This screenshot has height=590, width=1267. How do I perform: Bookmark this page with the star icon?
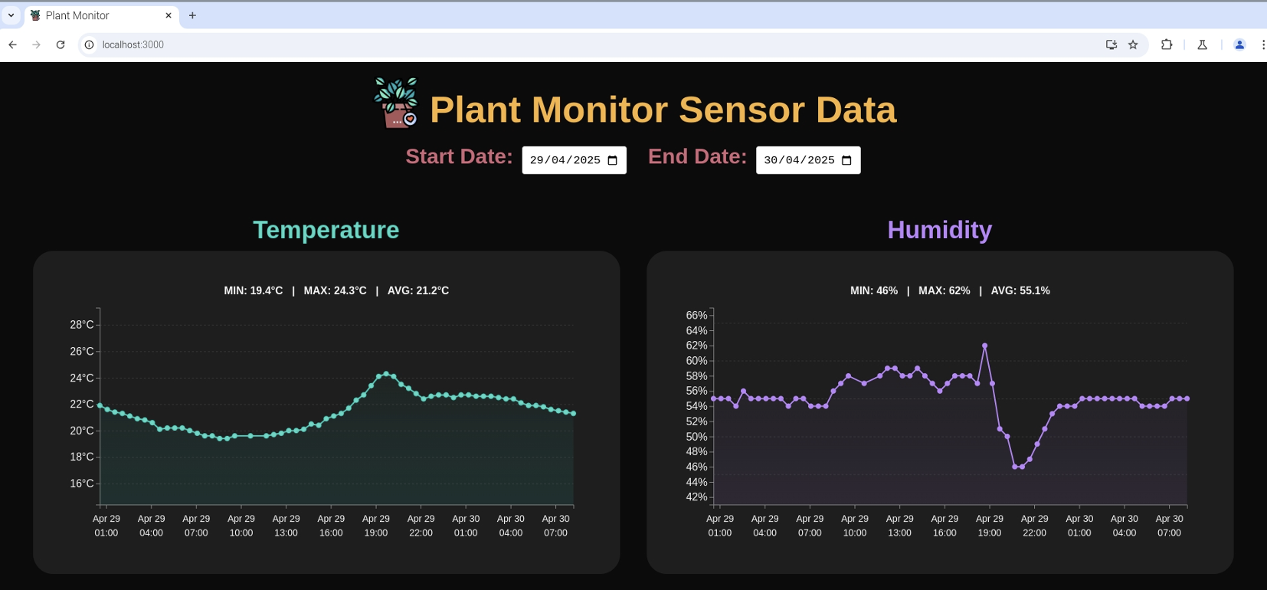1133,45
